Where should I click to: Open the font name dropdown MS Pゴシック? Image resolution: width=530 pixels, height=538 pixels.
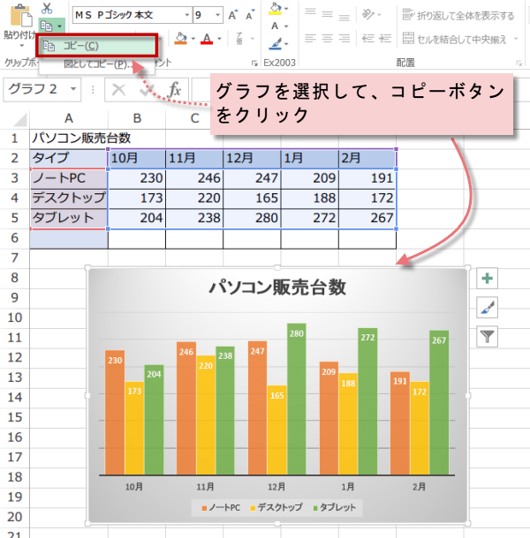tap(186, 15)
